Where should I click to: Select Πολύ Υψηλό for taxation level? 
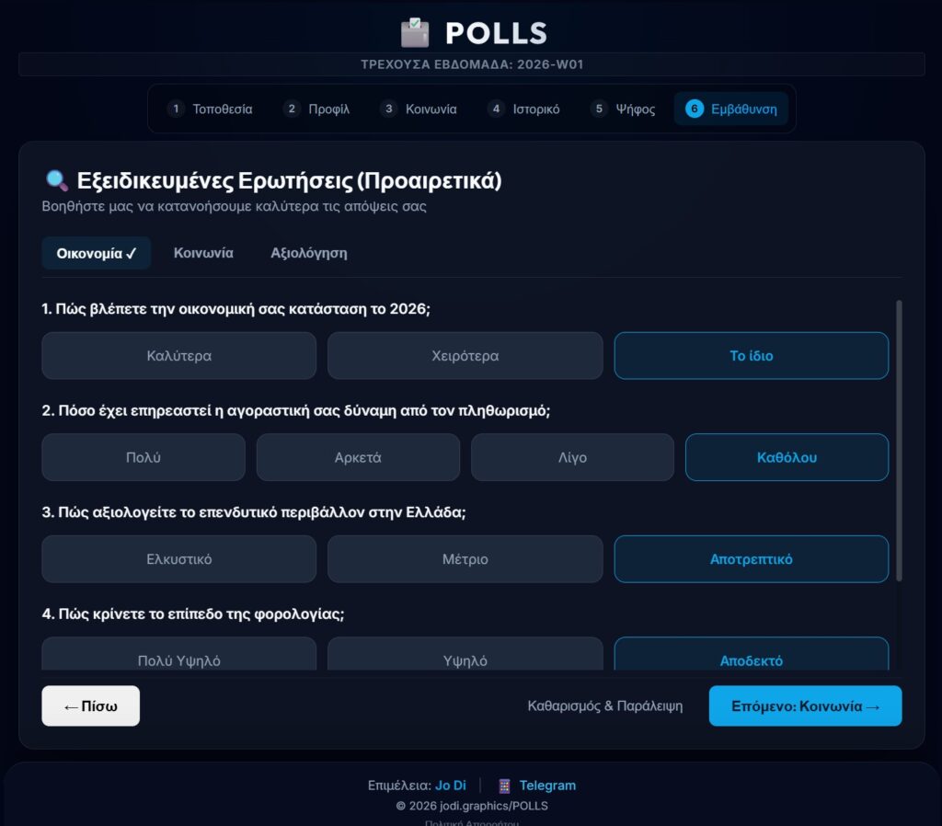tap(178, 660)
